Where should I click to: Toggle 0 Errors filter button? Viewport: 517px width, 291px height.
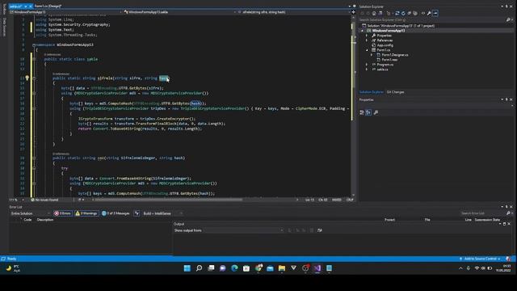coord(63,213)
